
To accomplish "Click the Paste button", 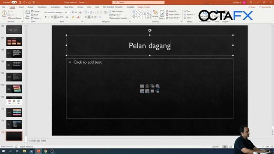I will (4, 14).
